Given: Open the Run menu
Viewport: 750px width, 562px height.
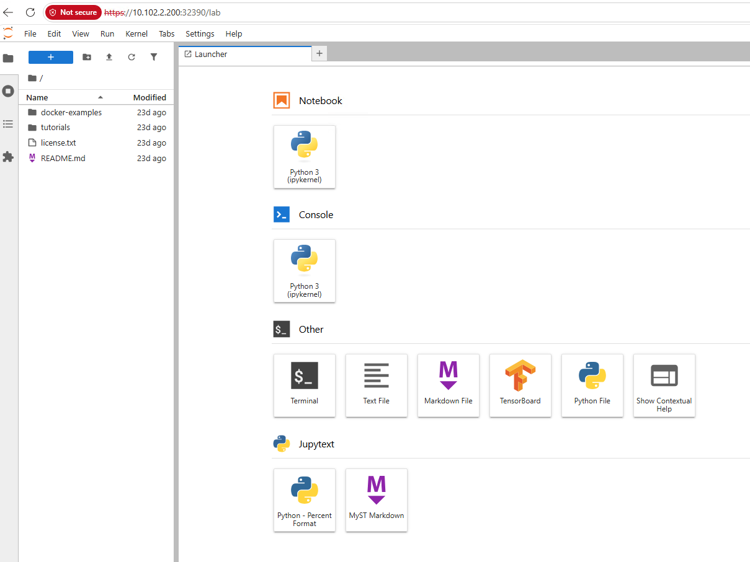Looking at the screenshot, I should point(107,34).
